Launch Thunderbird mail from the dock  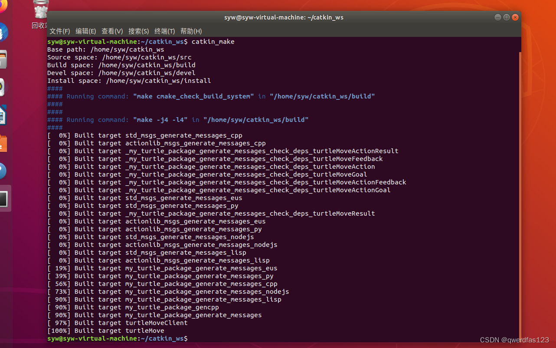[x=3, y=33]
